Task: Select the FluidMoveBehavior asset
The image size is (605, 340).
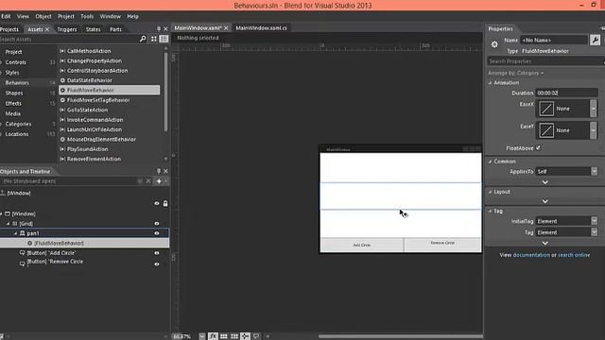Action: [110, 90]
